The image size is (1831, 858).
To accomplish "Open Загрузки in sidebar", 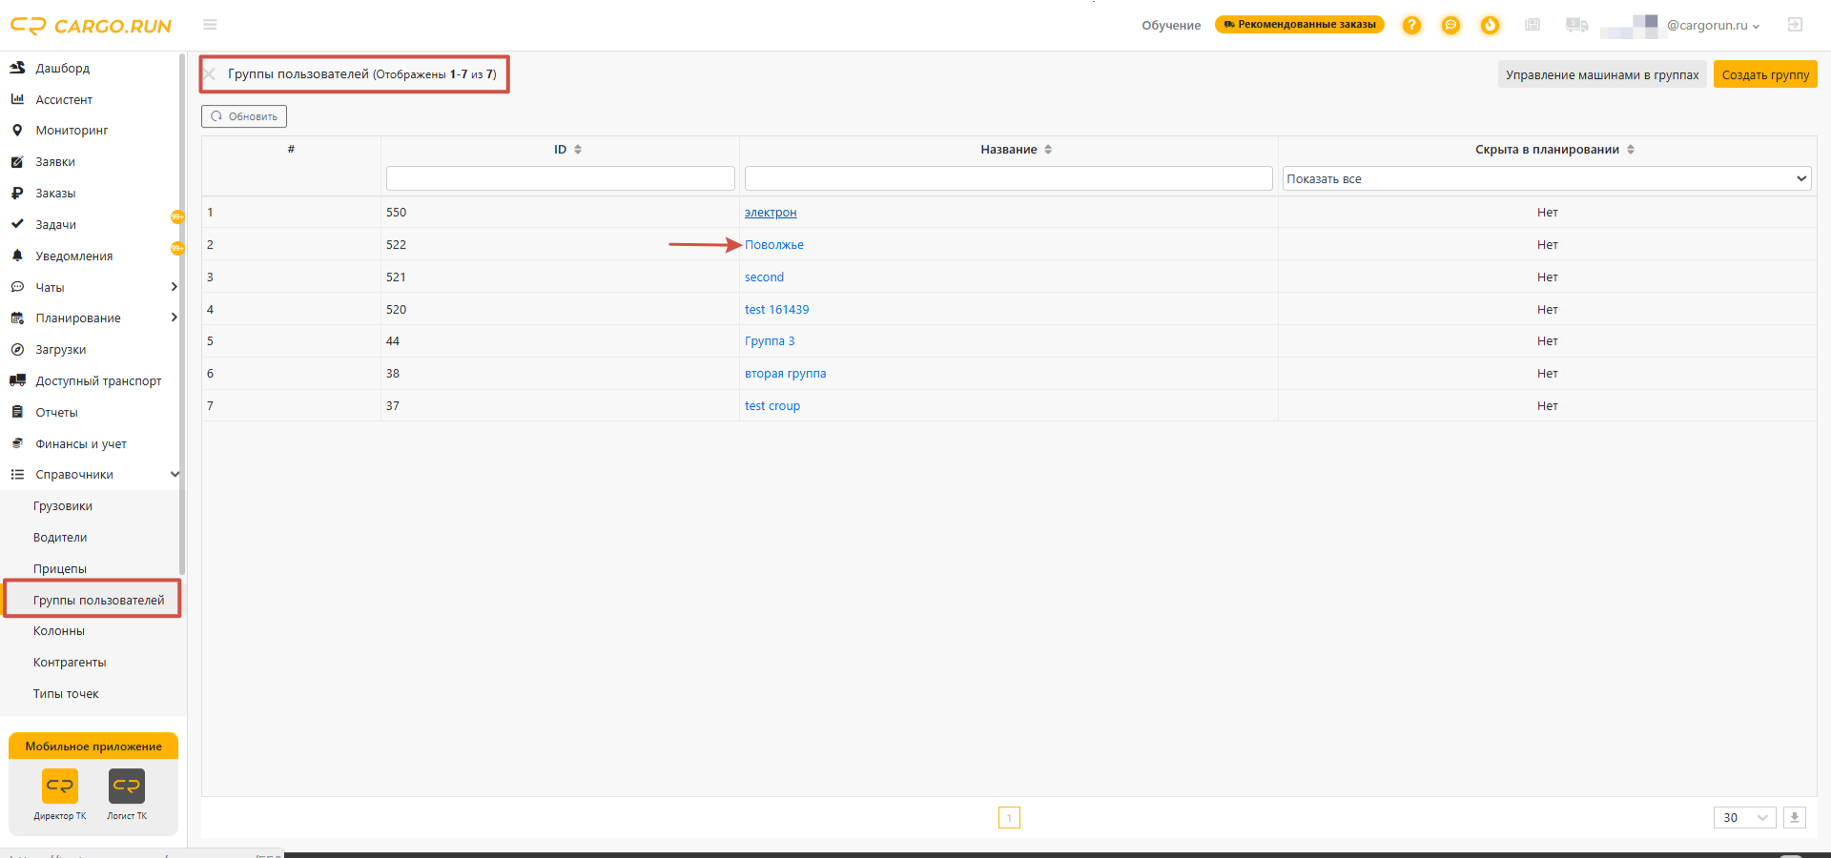I will pos(60,350).
